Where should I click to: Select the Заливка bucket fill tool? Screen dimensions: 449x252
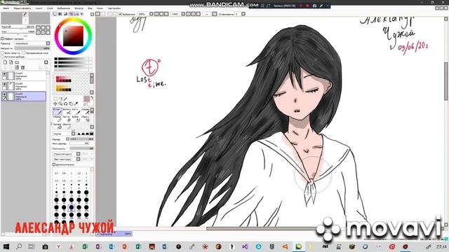(58, 126)
